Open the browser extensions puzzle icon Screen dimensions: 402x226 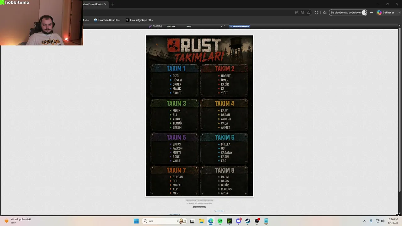click(x=316, y=13)
